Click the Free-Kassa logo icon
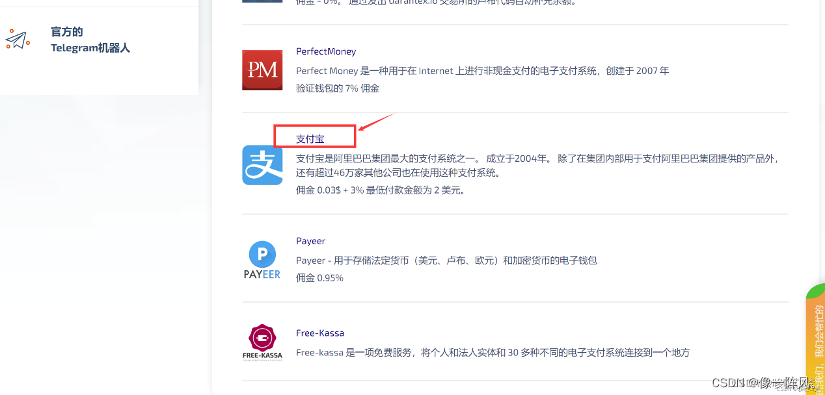Viewport: 825px width, 395px height. [x=262, y=343]
